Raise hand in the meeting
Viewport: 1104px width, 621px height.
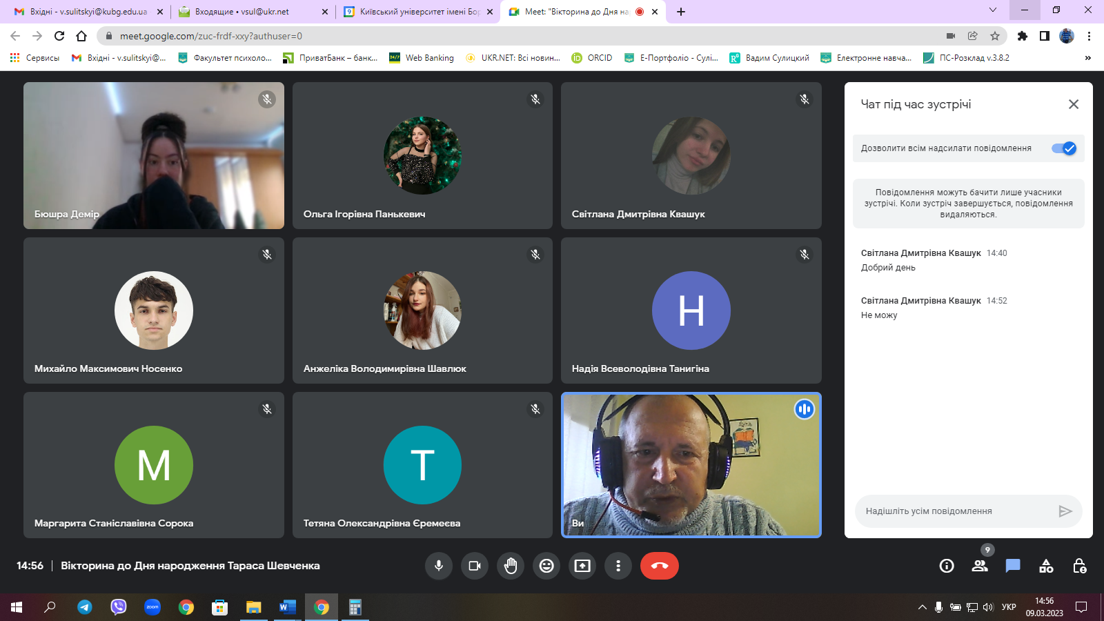click(x=511, y=566)
